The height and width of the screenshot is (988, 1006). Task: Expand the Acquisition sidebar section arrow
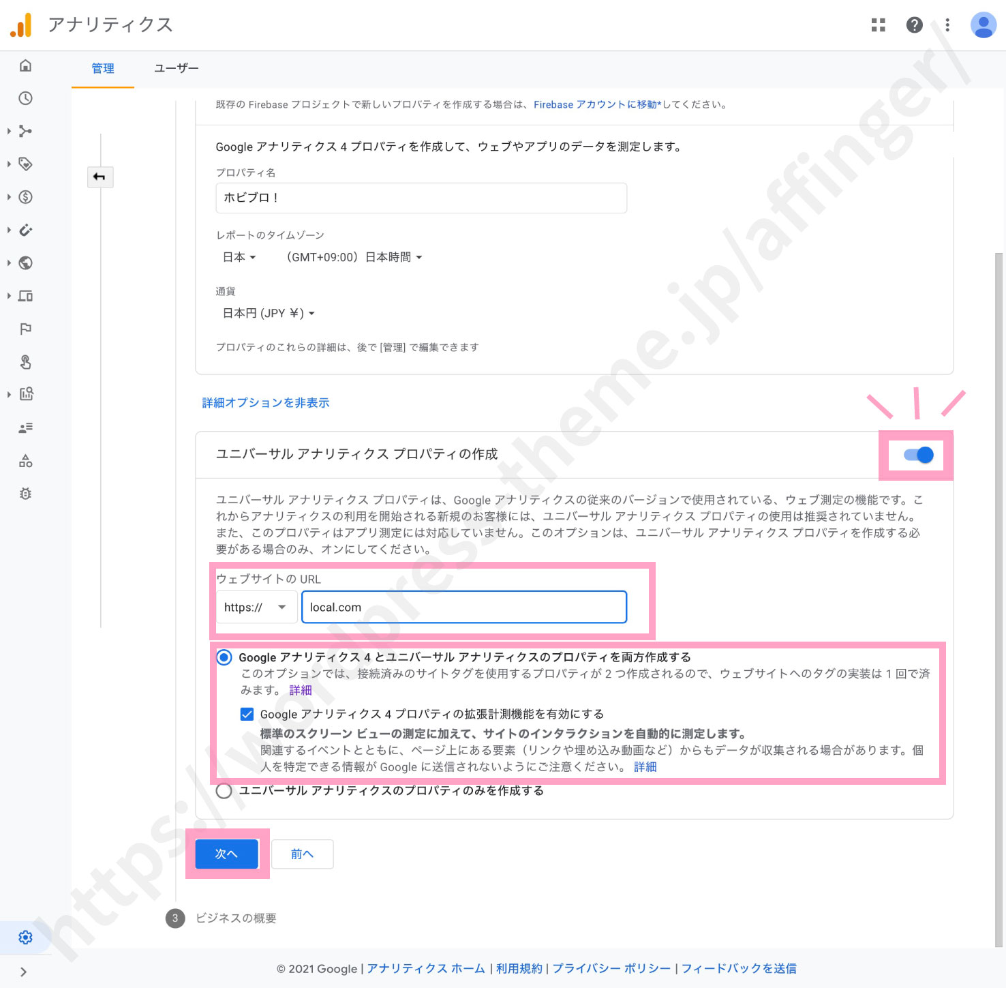point(8,131)
